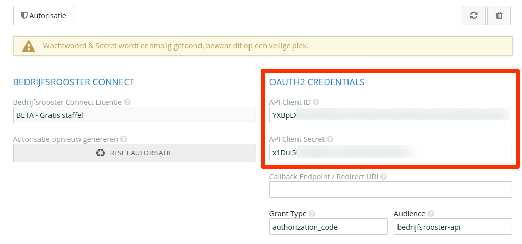Click the OAUTH2 CREDENTIALS heading
Screen dimensions: 522x244
pyautogui.click(x=316, y=82)
